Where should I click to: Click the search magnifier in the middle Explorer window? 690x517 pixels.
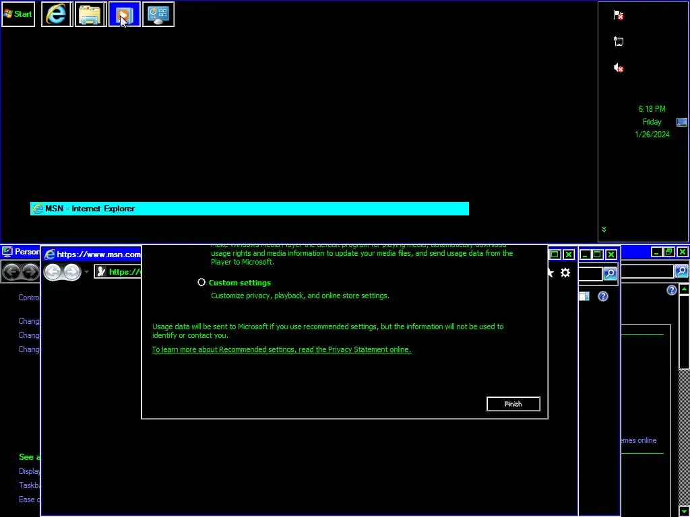coord(610,273)
